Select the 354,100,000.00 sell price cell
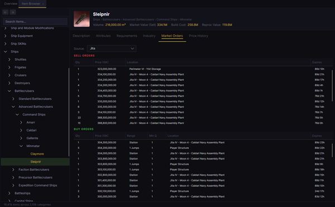Screen dimensions: 335x207 click(x=107, y=112)
